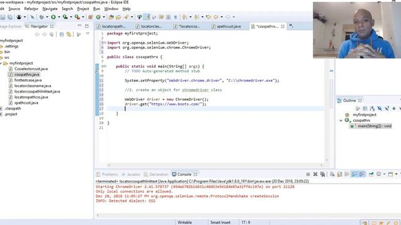401x225 pixels.
Task: Open the Navigator view menu triangle
Action: click(88, 34)
